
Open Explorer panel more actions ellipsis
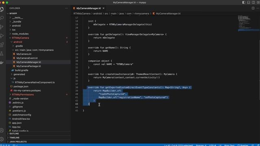click(66, 8)
